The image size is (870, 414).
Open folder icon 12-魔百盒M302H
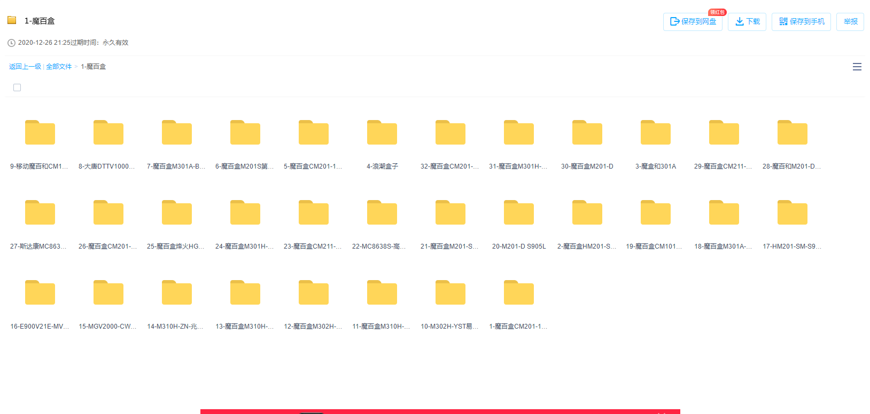314,292
